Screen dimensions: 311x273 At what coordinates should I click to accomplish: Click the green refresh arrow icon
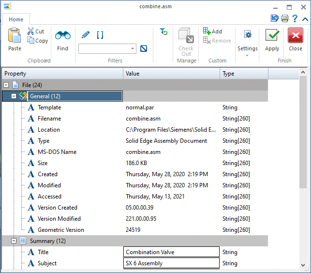[x=163, y=31]
